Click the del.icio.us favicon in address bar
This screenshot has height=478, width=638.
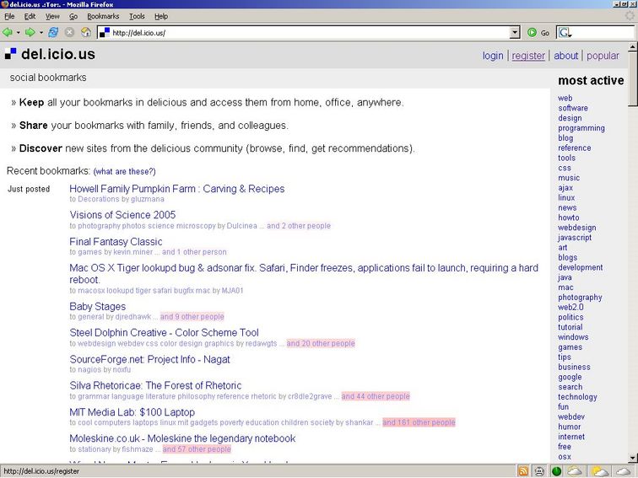105,33
